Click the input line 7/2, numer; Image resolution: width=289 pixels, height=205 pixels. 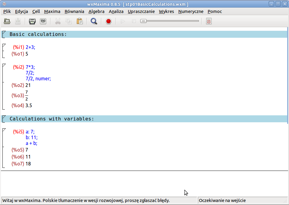pos(38,78)
